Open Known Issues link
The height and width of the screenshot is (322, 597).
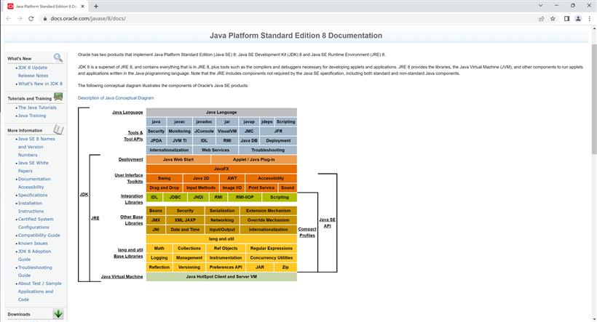click(x=33, y=243)
